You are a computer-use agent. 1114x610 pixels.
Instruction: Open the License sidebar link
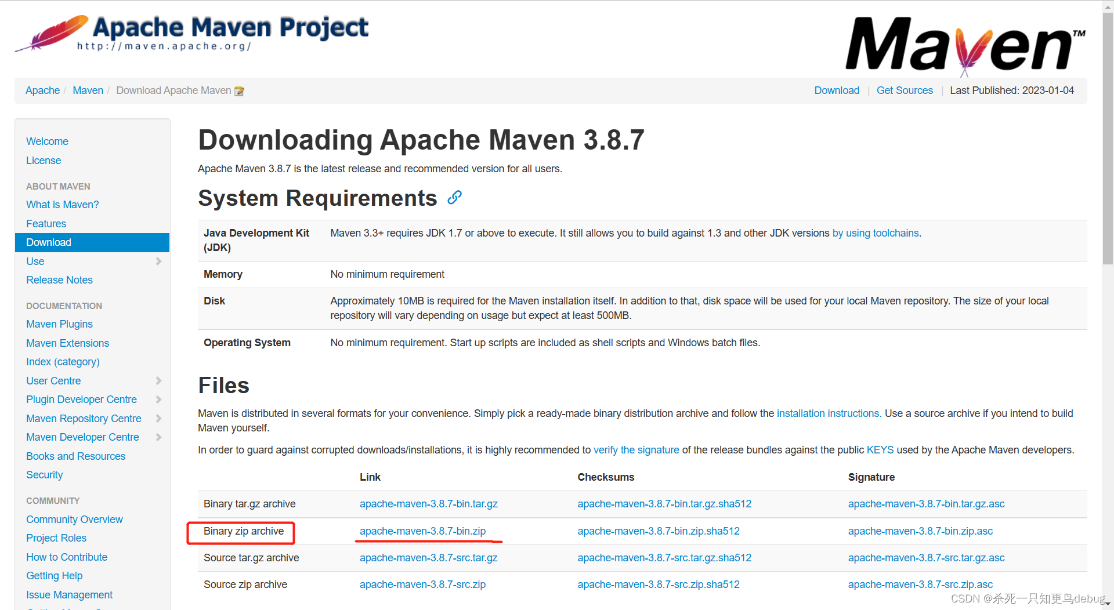[44, 161]
